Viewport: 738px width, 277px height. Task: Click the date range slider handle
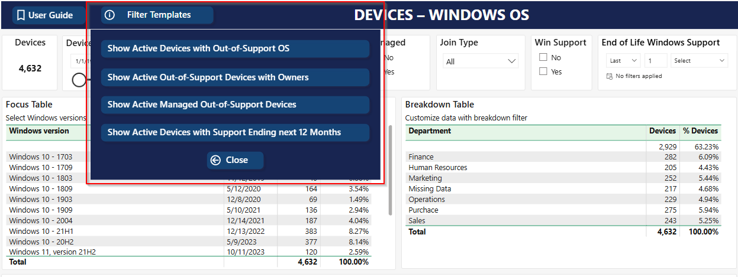(79, 80)
